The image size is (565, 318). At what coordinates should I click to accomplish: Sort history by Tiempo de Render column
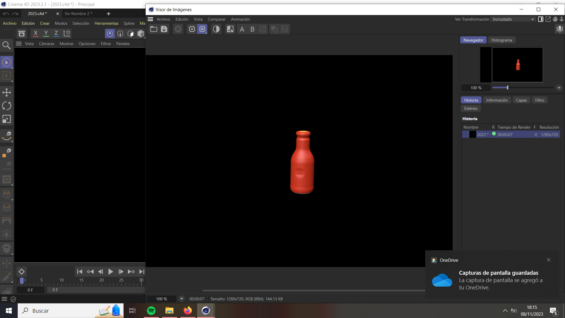coord(514,127)
